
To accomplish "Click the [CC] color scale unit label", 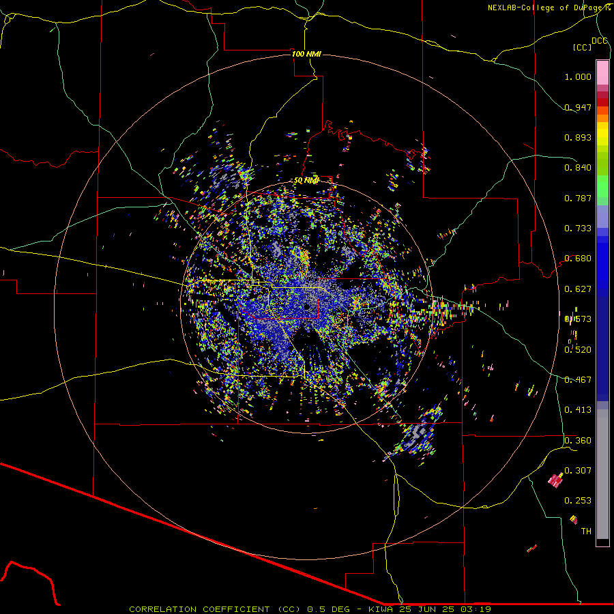I will (x=582, y=47).
